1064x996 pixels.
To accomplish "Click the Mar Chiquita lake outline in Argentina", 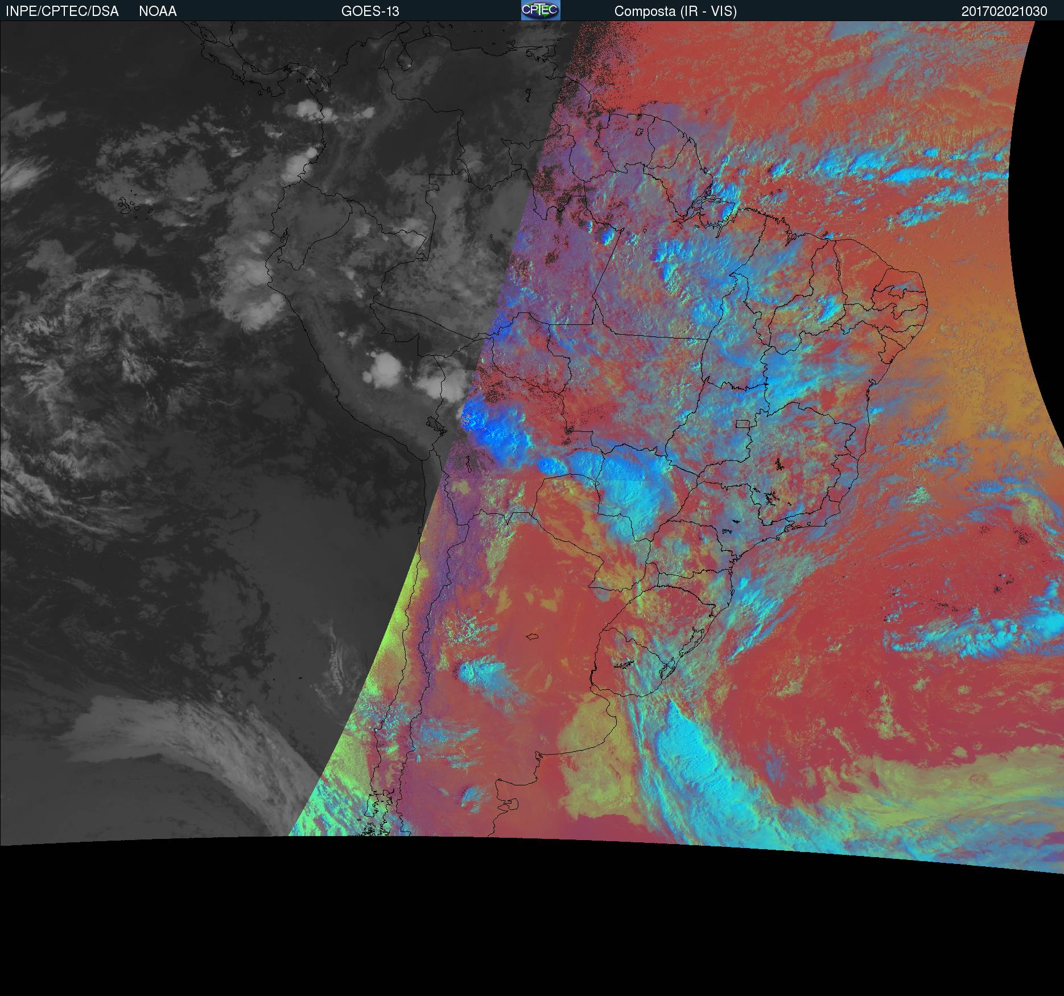I will 533,637.
